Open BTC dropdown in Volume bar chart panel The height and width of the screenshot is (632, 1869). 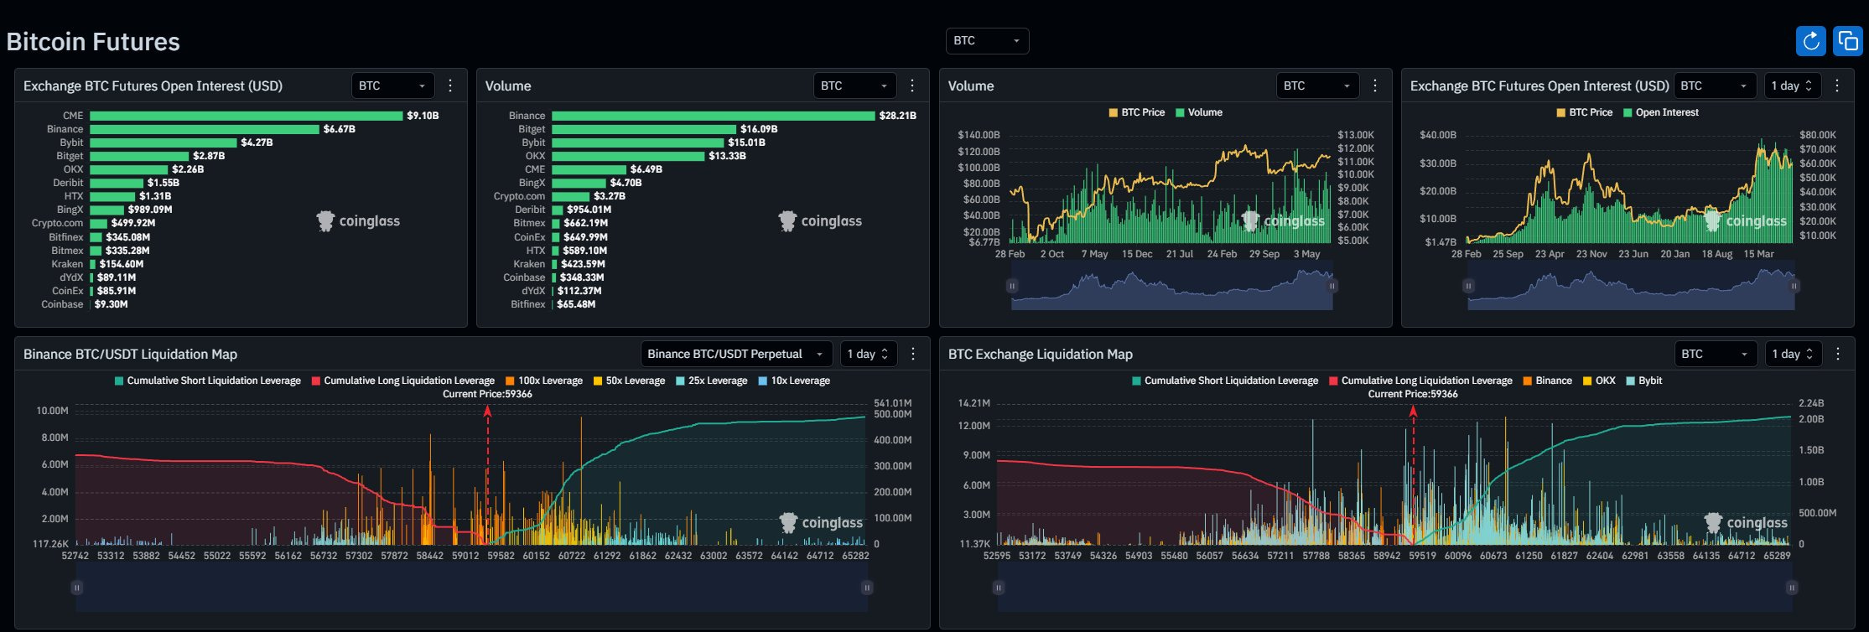854,85
